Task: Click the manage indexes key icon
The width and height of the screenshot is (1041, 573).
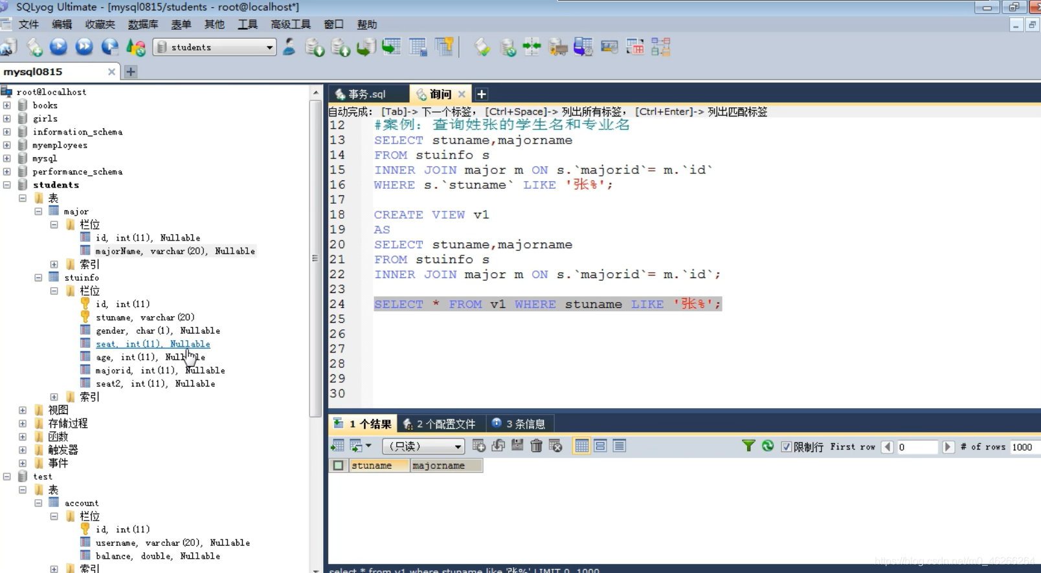Action: click(x=444, y=47)
